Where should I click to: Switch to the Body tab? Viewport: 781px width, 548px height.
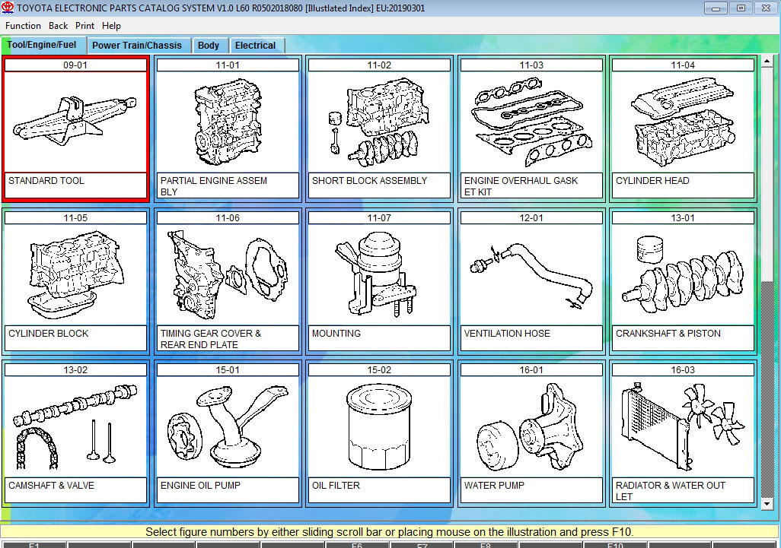209,46
